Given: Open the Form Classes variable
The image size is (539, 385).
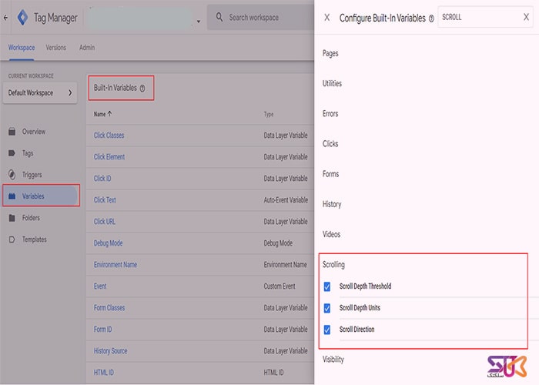Looking at the screenshot, I should coord(109,308).
